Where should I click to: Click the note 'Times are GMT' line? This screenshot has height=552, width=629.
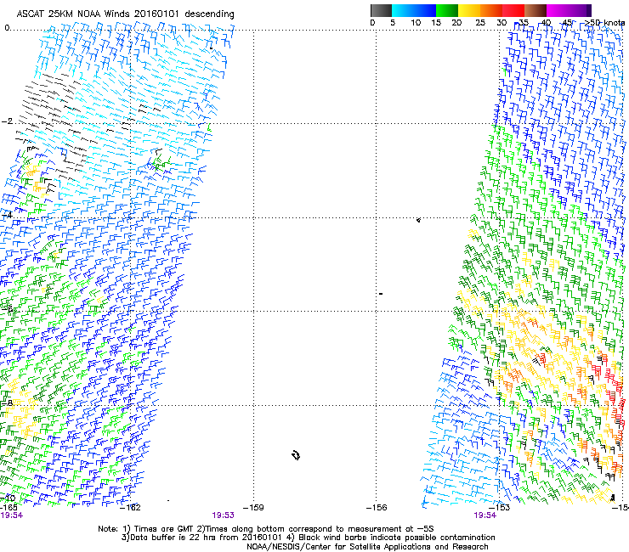266,529
